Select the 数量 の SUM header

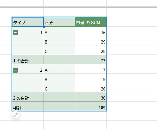[x=91, y=22]
